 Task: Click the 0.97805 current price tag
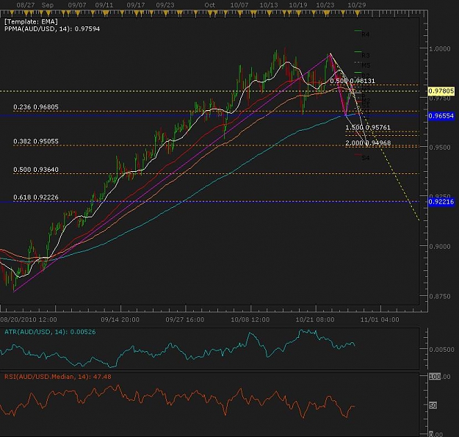(441, 91)
